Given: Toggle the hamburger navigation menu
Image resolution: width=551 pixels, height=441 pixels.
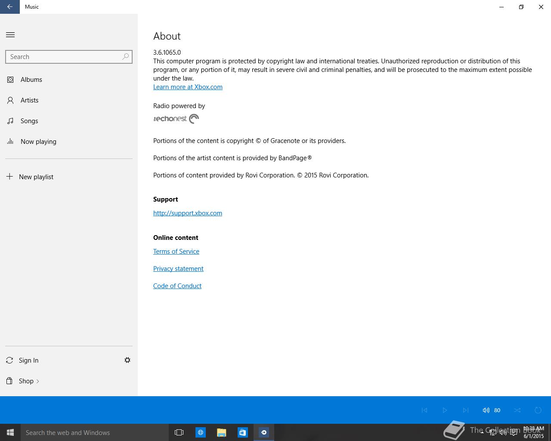Looking at the screenshot, I should click(x=10, y=35).
